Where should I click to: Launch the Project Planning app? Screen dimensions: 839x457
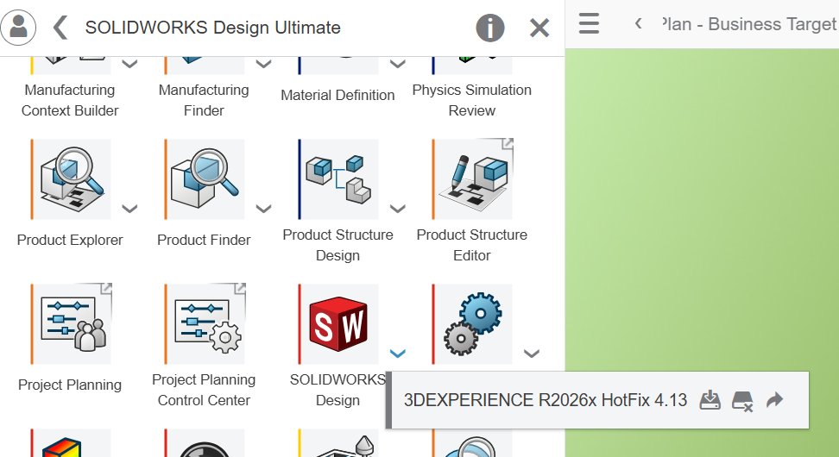71,324
